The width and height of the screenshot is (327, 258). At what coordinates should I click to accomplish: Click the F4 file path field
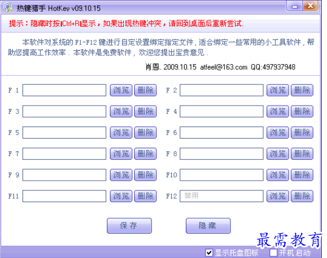click(x=222, y=111)
